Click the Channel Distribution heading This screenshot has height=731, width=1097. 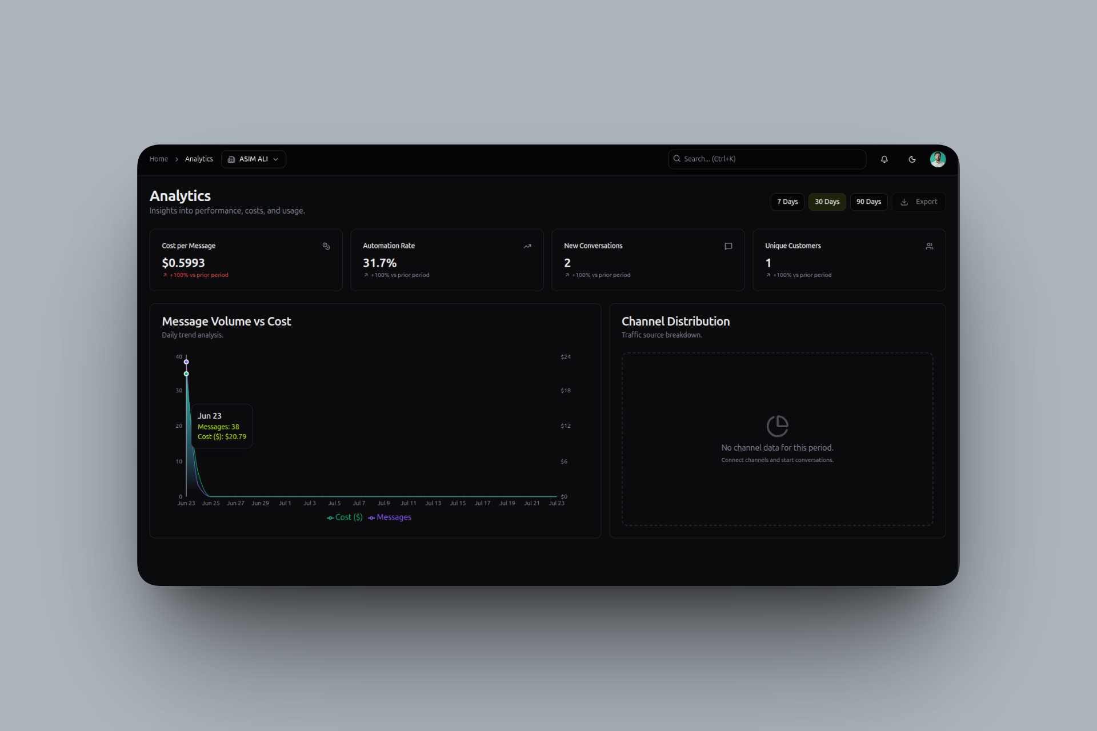point(676,322)
